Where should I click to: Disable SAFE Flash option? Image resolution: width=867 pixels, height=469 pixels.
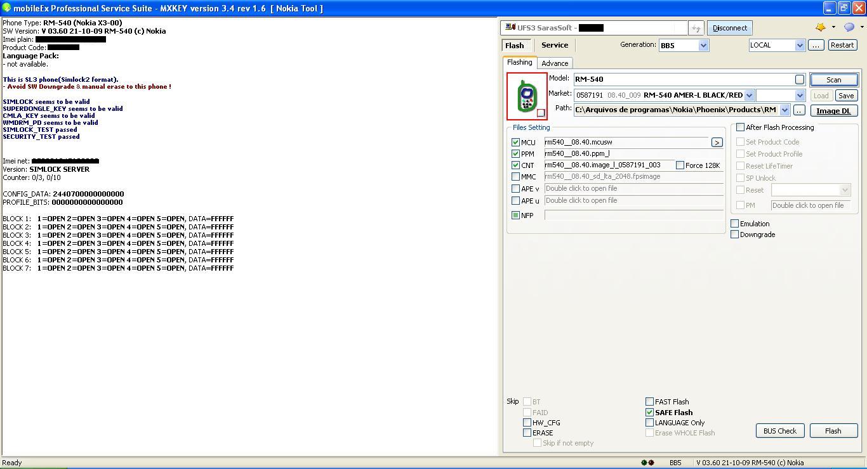tap(649, 413)
